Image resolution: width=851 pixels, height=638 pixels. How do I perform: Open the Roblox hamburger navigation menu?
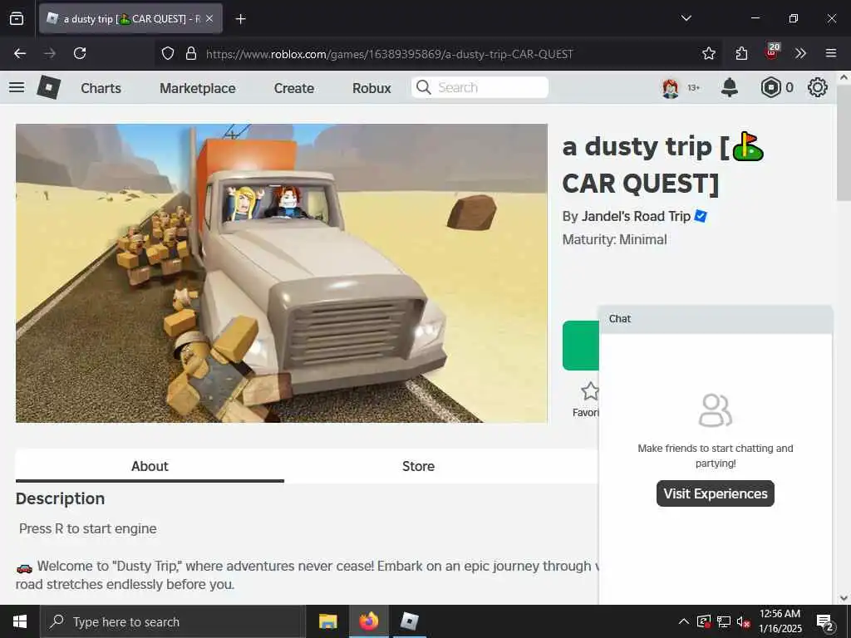17,87
